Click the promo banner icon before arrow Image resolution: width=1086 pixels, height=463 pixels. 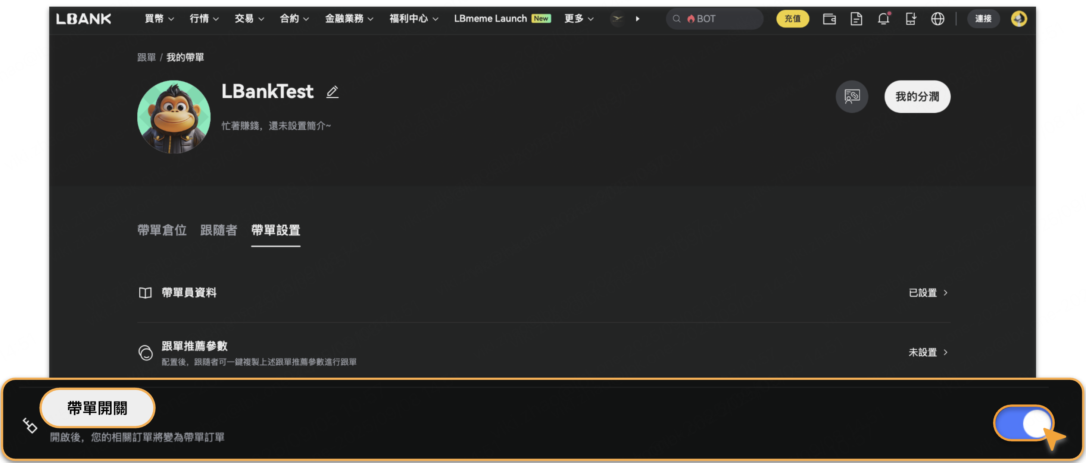[617, 19]
